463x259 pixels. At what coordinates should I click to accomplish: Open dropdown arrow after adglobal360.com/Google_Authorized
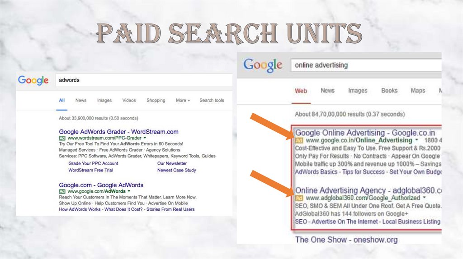(x=424, y=198)
